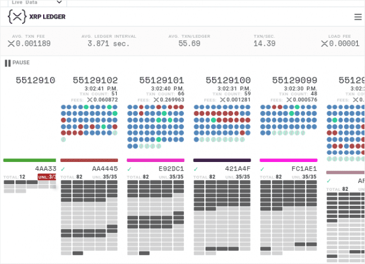The height and width of the screenshot is (264, 365).
Task: Click the checkmark beside hash E92DC1
Action: click(x=129, y=169)
